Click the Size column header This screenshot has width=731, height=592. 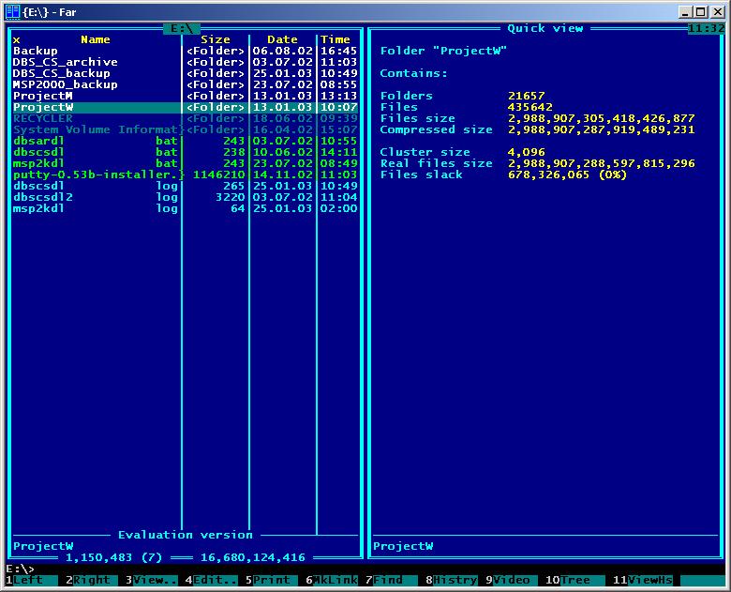[215, 39]
